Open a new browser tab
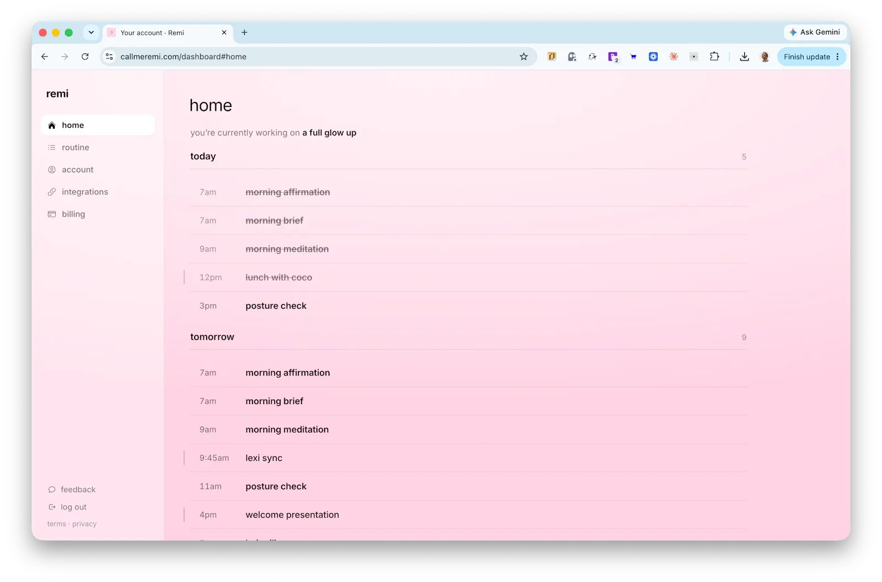Image resolution: width=882 pixels, height=582 pixels. (244, 32)
